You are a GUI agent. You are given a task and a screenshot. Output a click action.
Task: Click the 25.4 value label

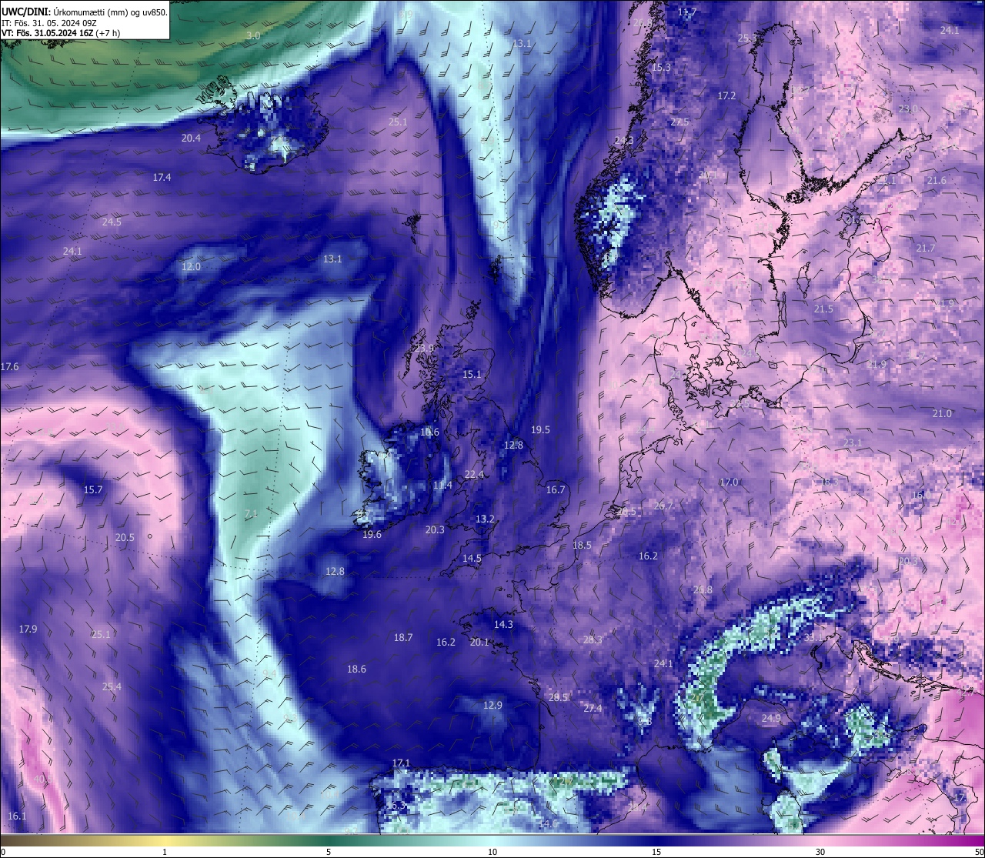pyautogui.click(x=112, y=687)
